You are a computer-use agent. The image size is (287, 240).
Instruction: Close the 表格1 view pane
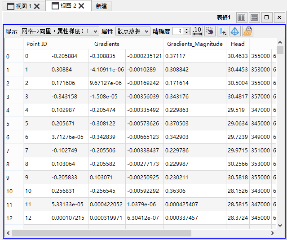[x=279, y=18]
